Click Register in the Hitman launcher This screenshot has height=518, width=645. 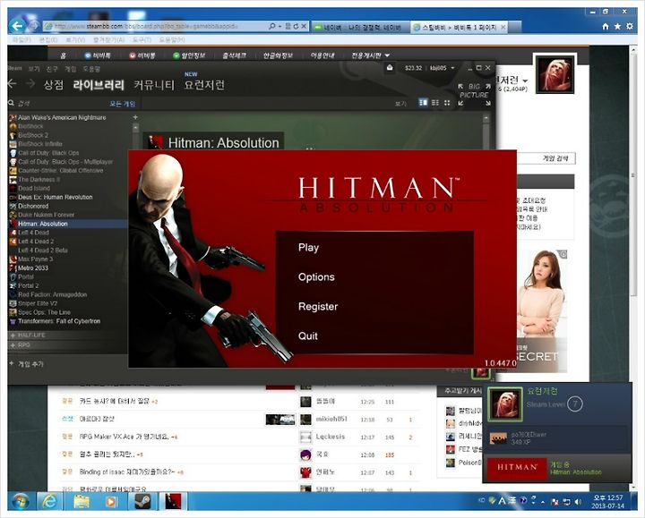click(318, 307)
